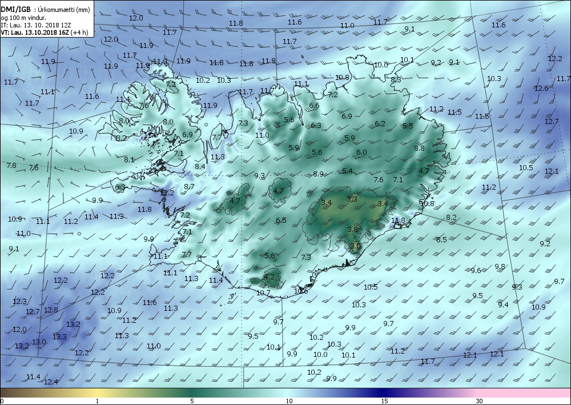This screenshot has width=571, height=405.
Task: Click the map value 10.6
Action: click(301, 291)
